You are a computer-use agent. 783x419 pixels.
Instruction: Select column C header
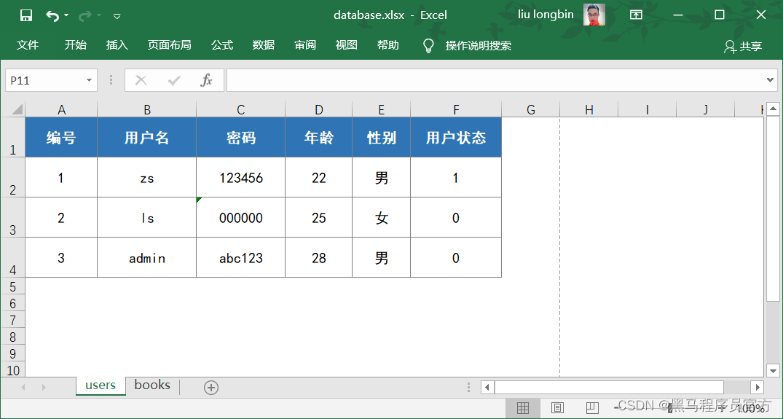(240, 109)
